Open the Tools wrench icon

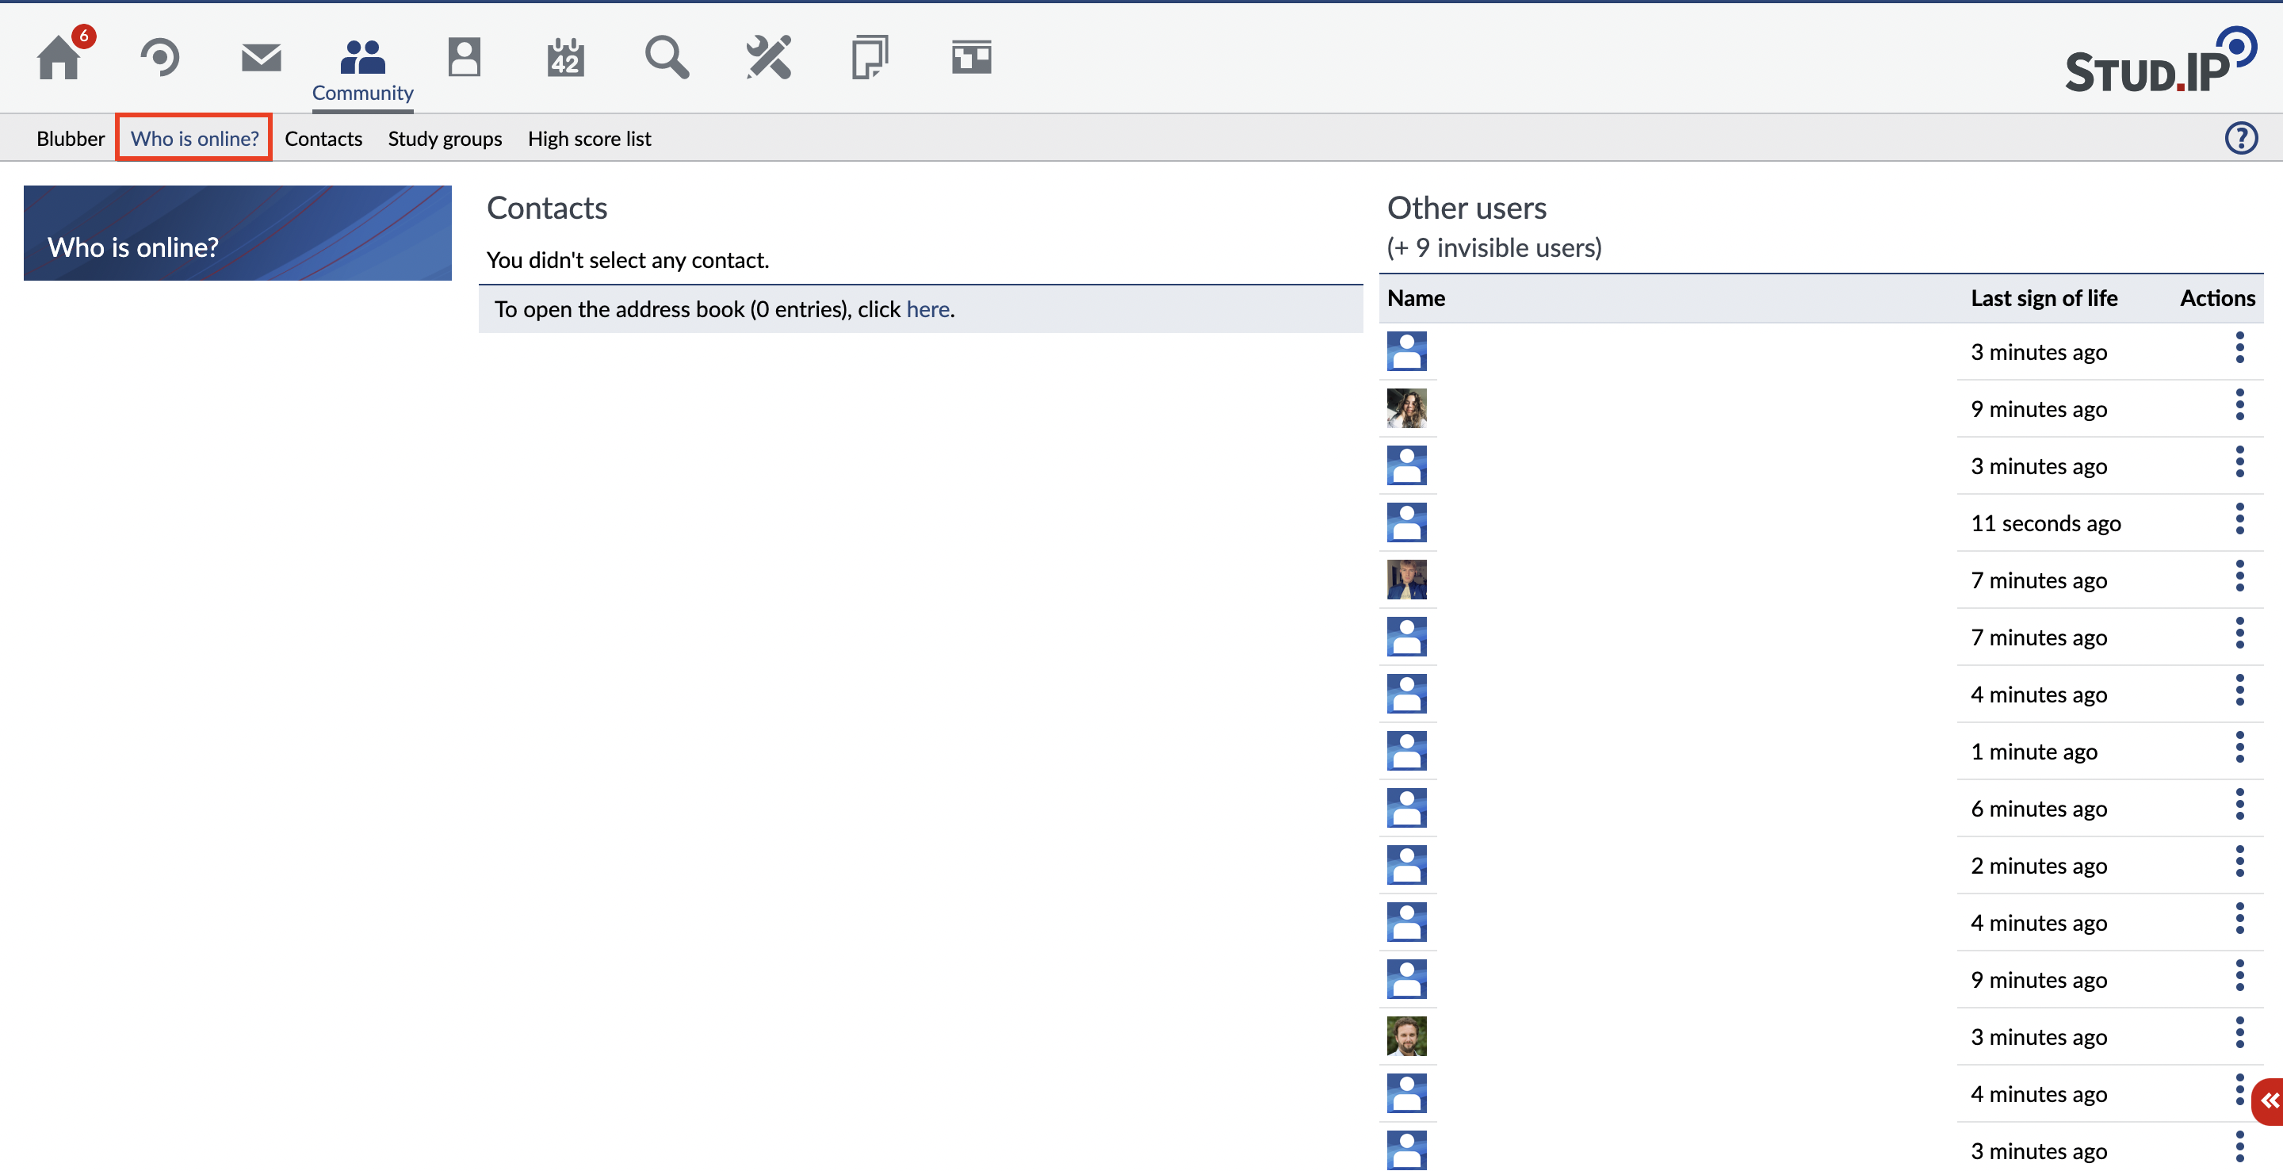pos(768,59)
